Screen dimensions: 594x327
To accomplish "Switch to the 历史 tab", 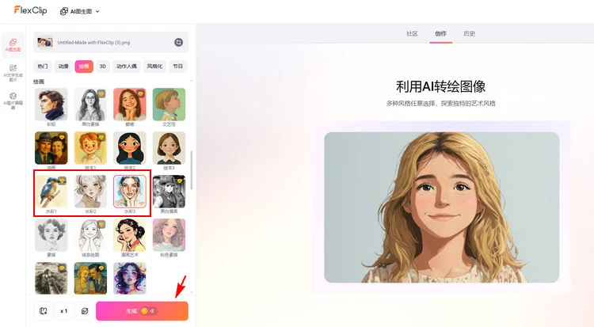I will point(470,34).
